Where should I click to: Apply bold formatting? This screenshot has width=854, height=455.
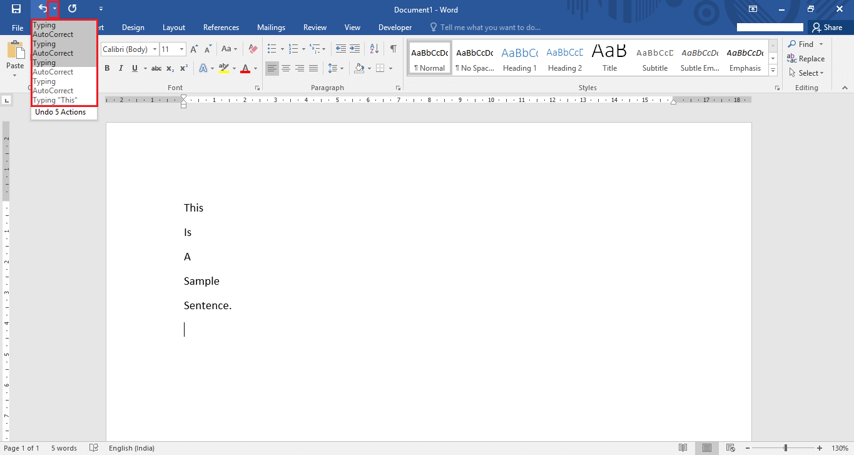pyautogui.click(x=107, y=68)
